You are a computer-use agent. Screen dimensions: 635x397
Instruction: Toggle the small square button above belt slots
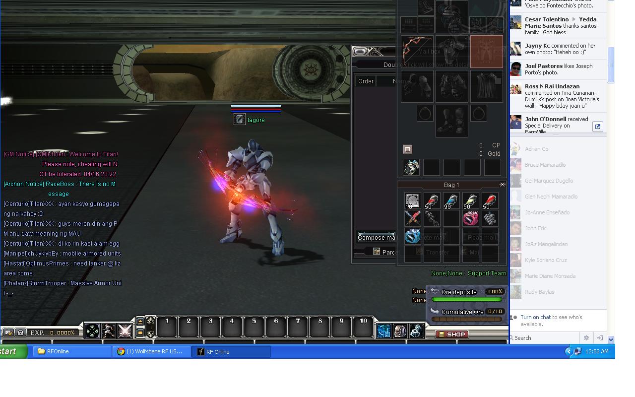tap(408, 149)
